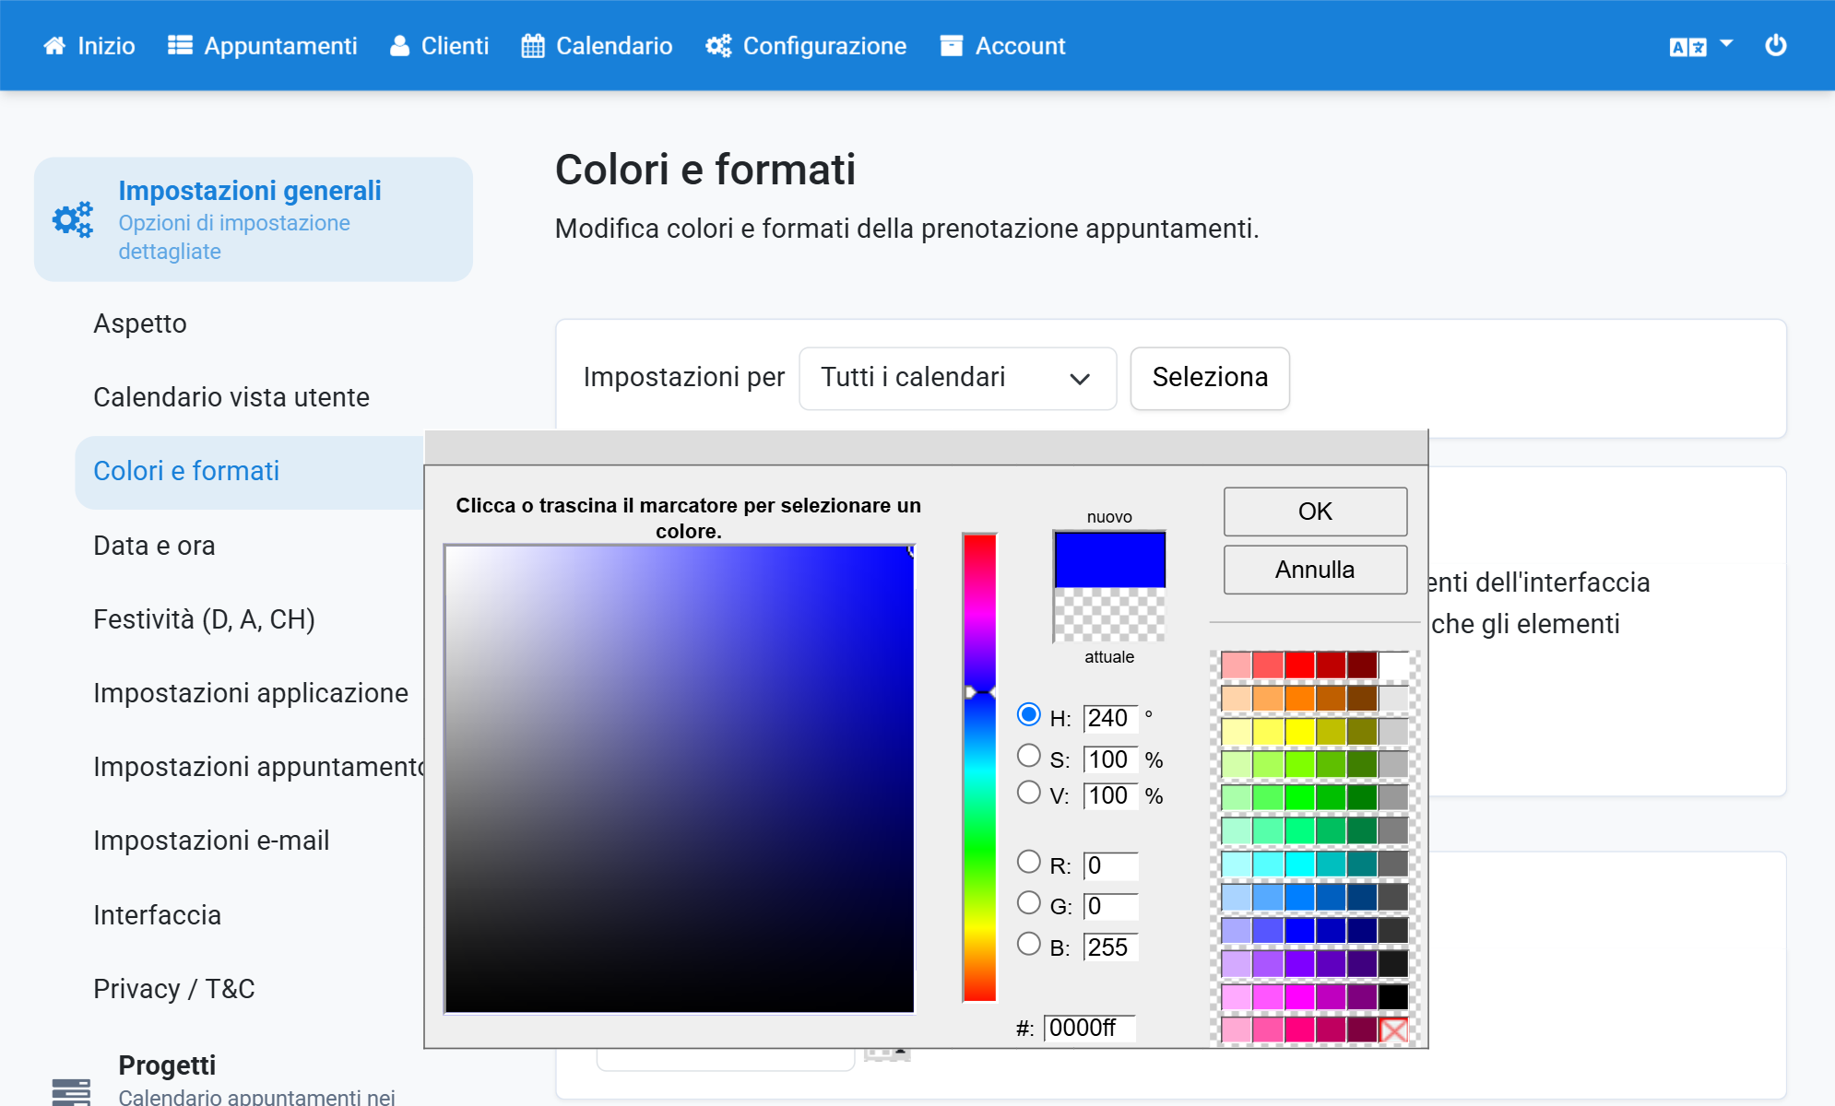
Task: Pick the pure yellow palette swatch
Action: 1299,732
